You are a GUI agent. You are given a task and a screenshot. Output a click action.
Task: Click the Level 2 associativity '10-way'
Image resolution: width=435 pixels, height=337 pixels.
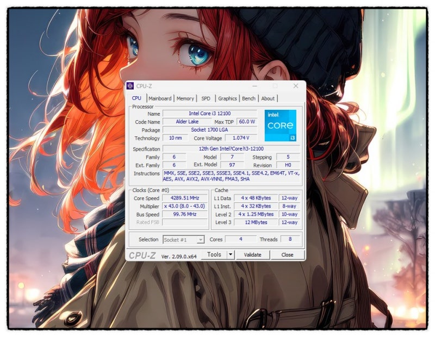point(289,214)
